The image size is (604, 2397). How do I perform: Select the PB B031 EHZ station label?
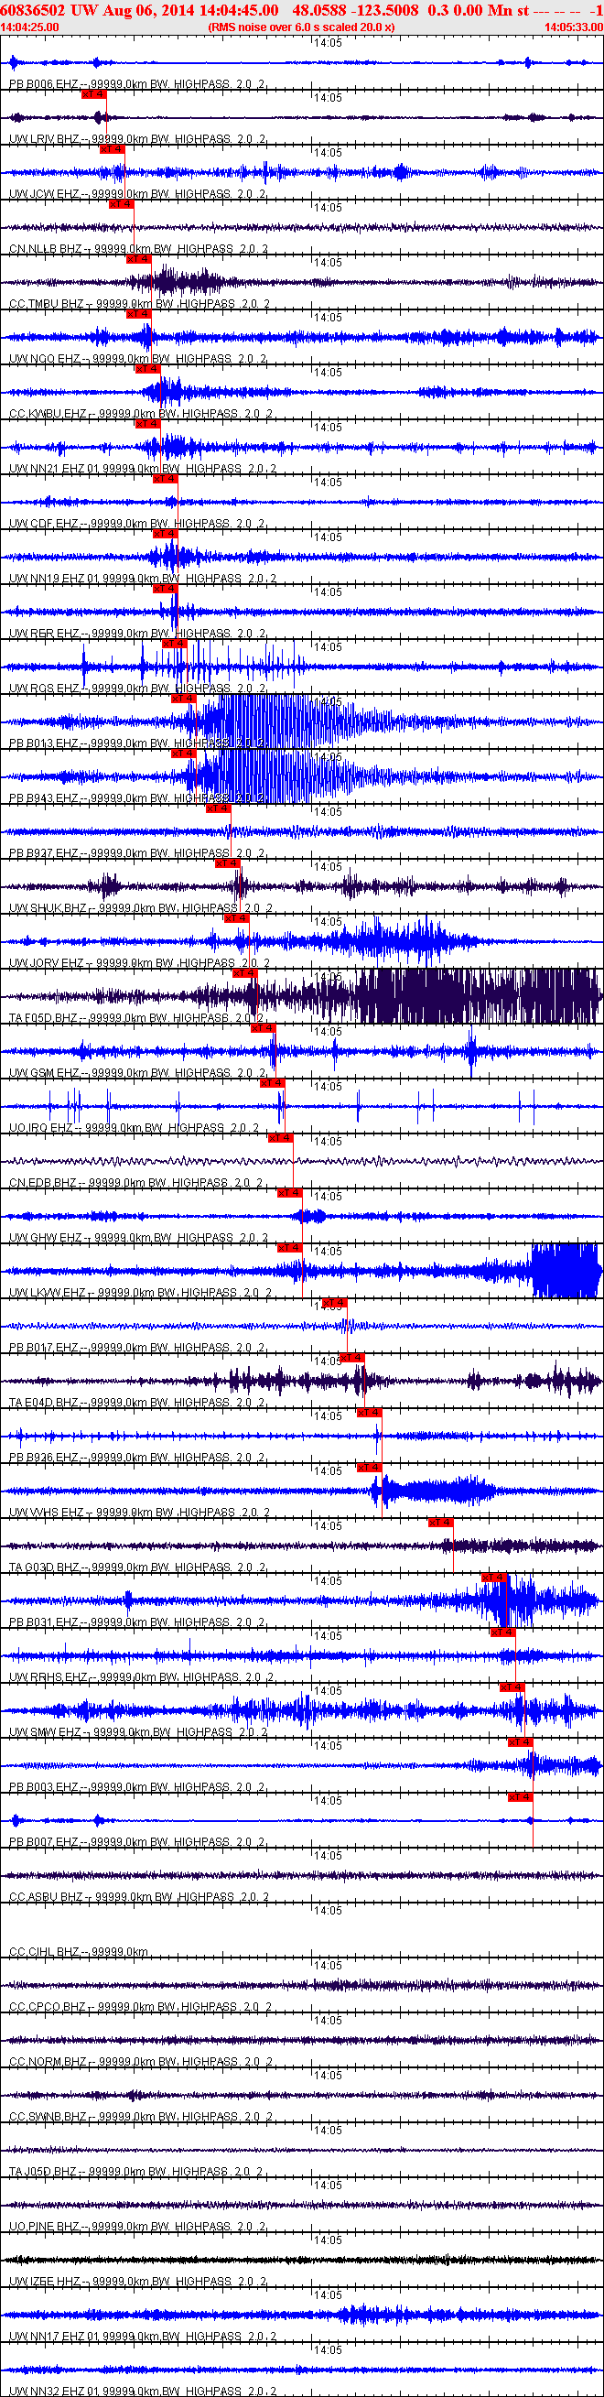pos(136,1621)
